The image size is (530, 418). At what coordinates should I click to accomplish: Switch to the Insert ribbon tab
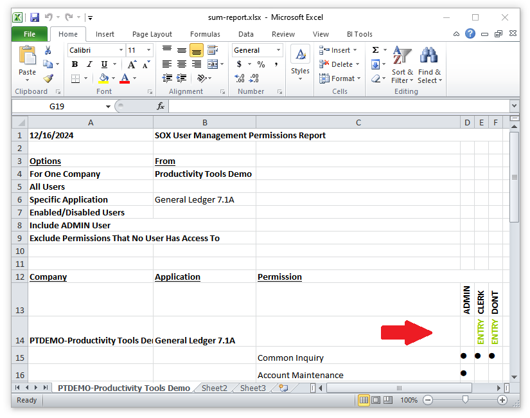[x=105, y=34]
